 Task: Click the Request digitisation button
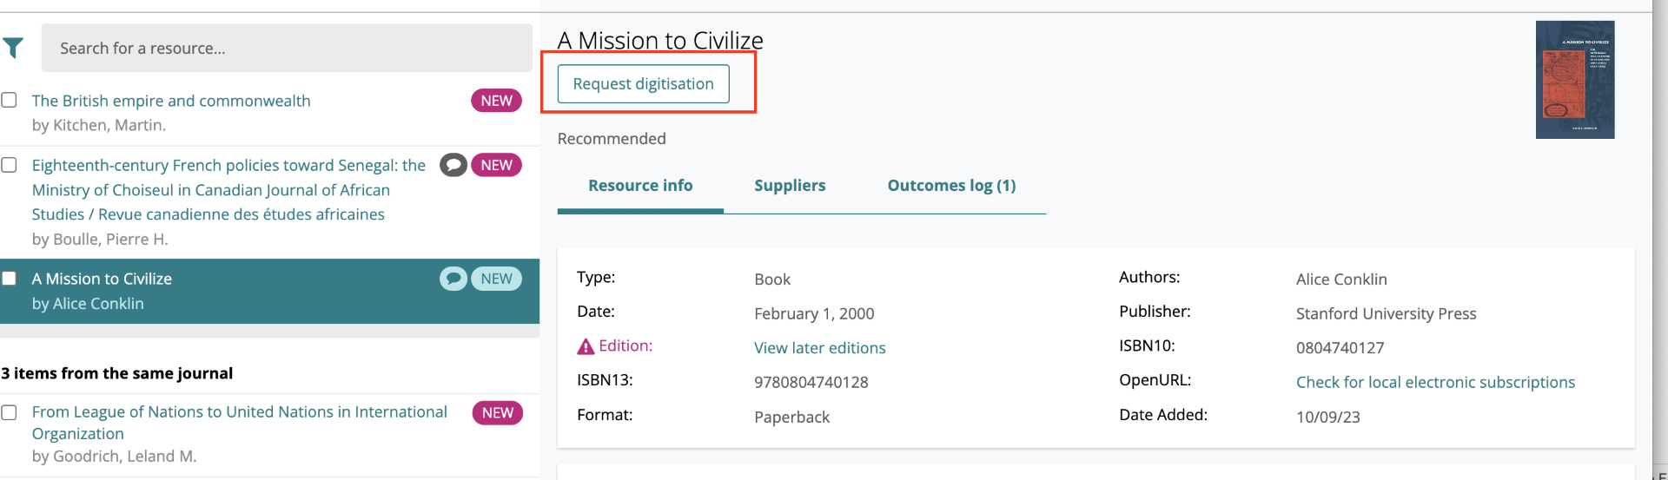(644, 84)
